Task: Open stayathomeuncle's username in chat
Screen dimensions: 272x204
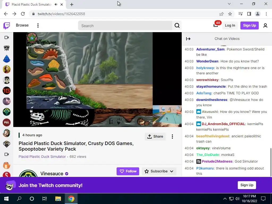Action: 211,86
